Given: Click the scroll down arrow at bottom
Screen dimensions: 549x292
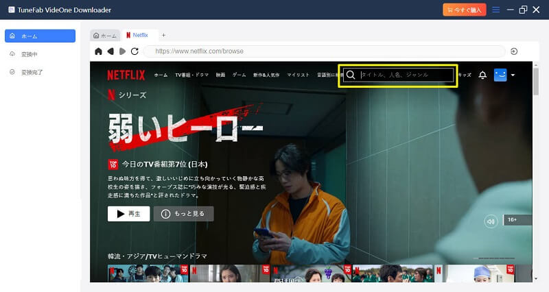Looking at the screenshot, I should (x=536, y=279).
